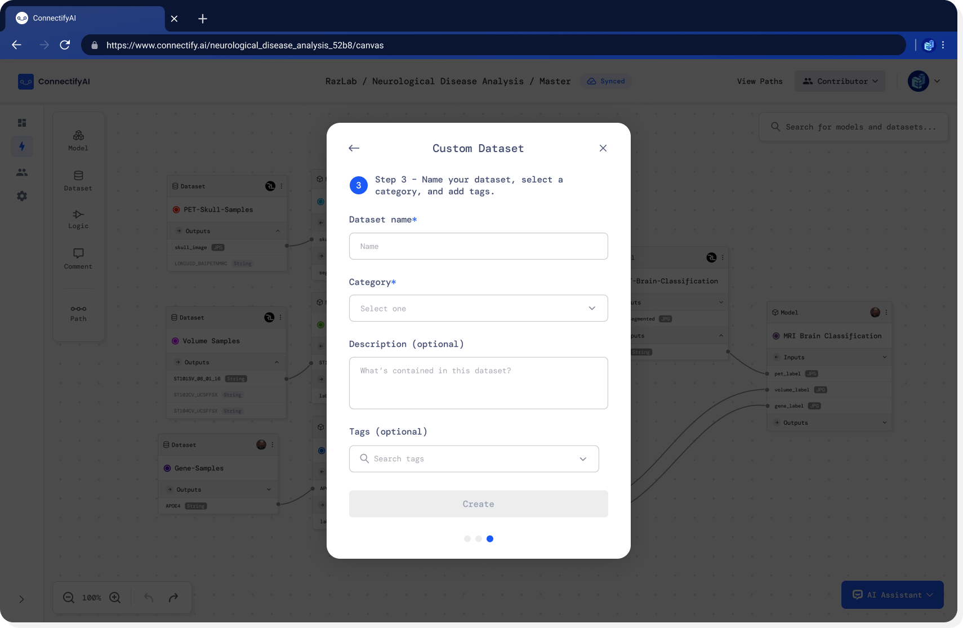Open the Category select dropdown

(478, 308)
